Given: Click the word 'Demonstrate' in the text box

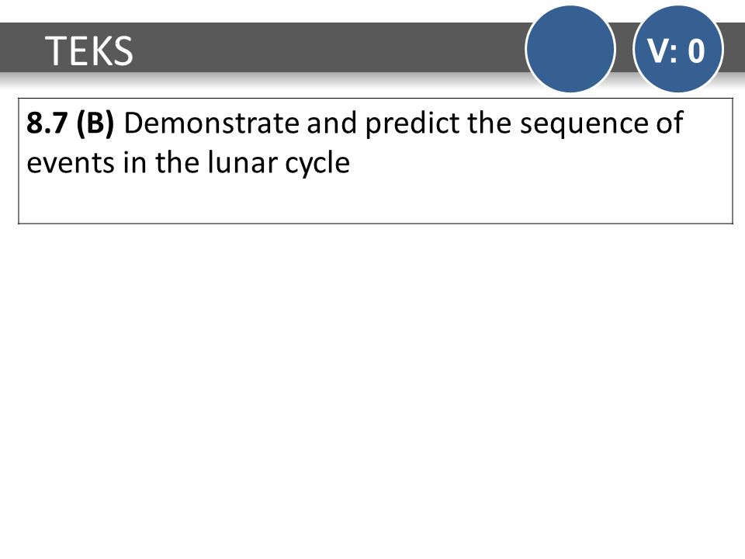Looking at the screenshot, I should coord(211,123).
